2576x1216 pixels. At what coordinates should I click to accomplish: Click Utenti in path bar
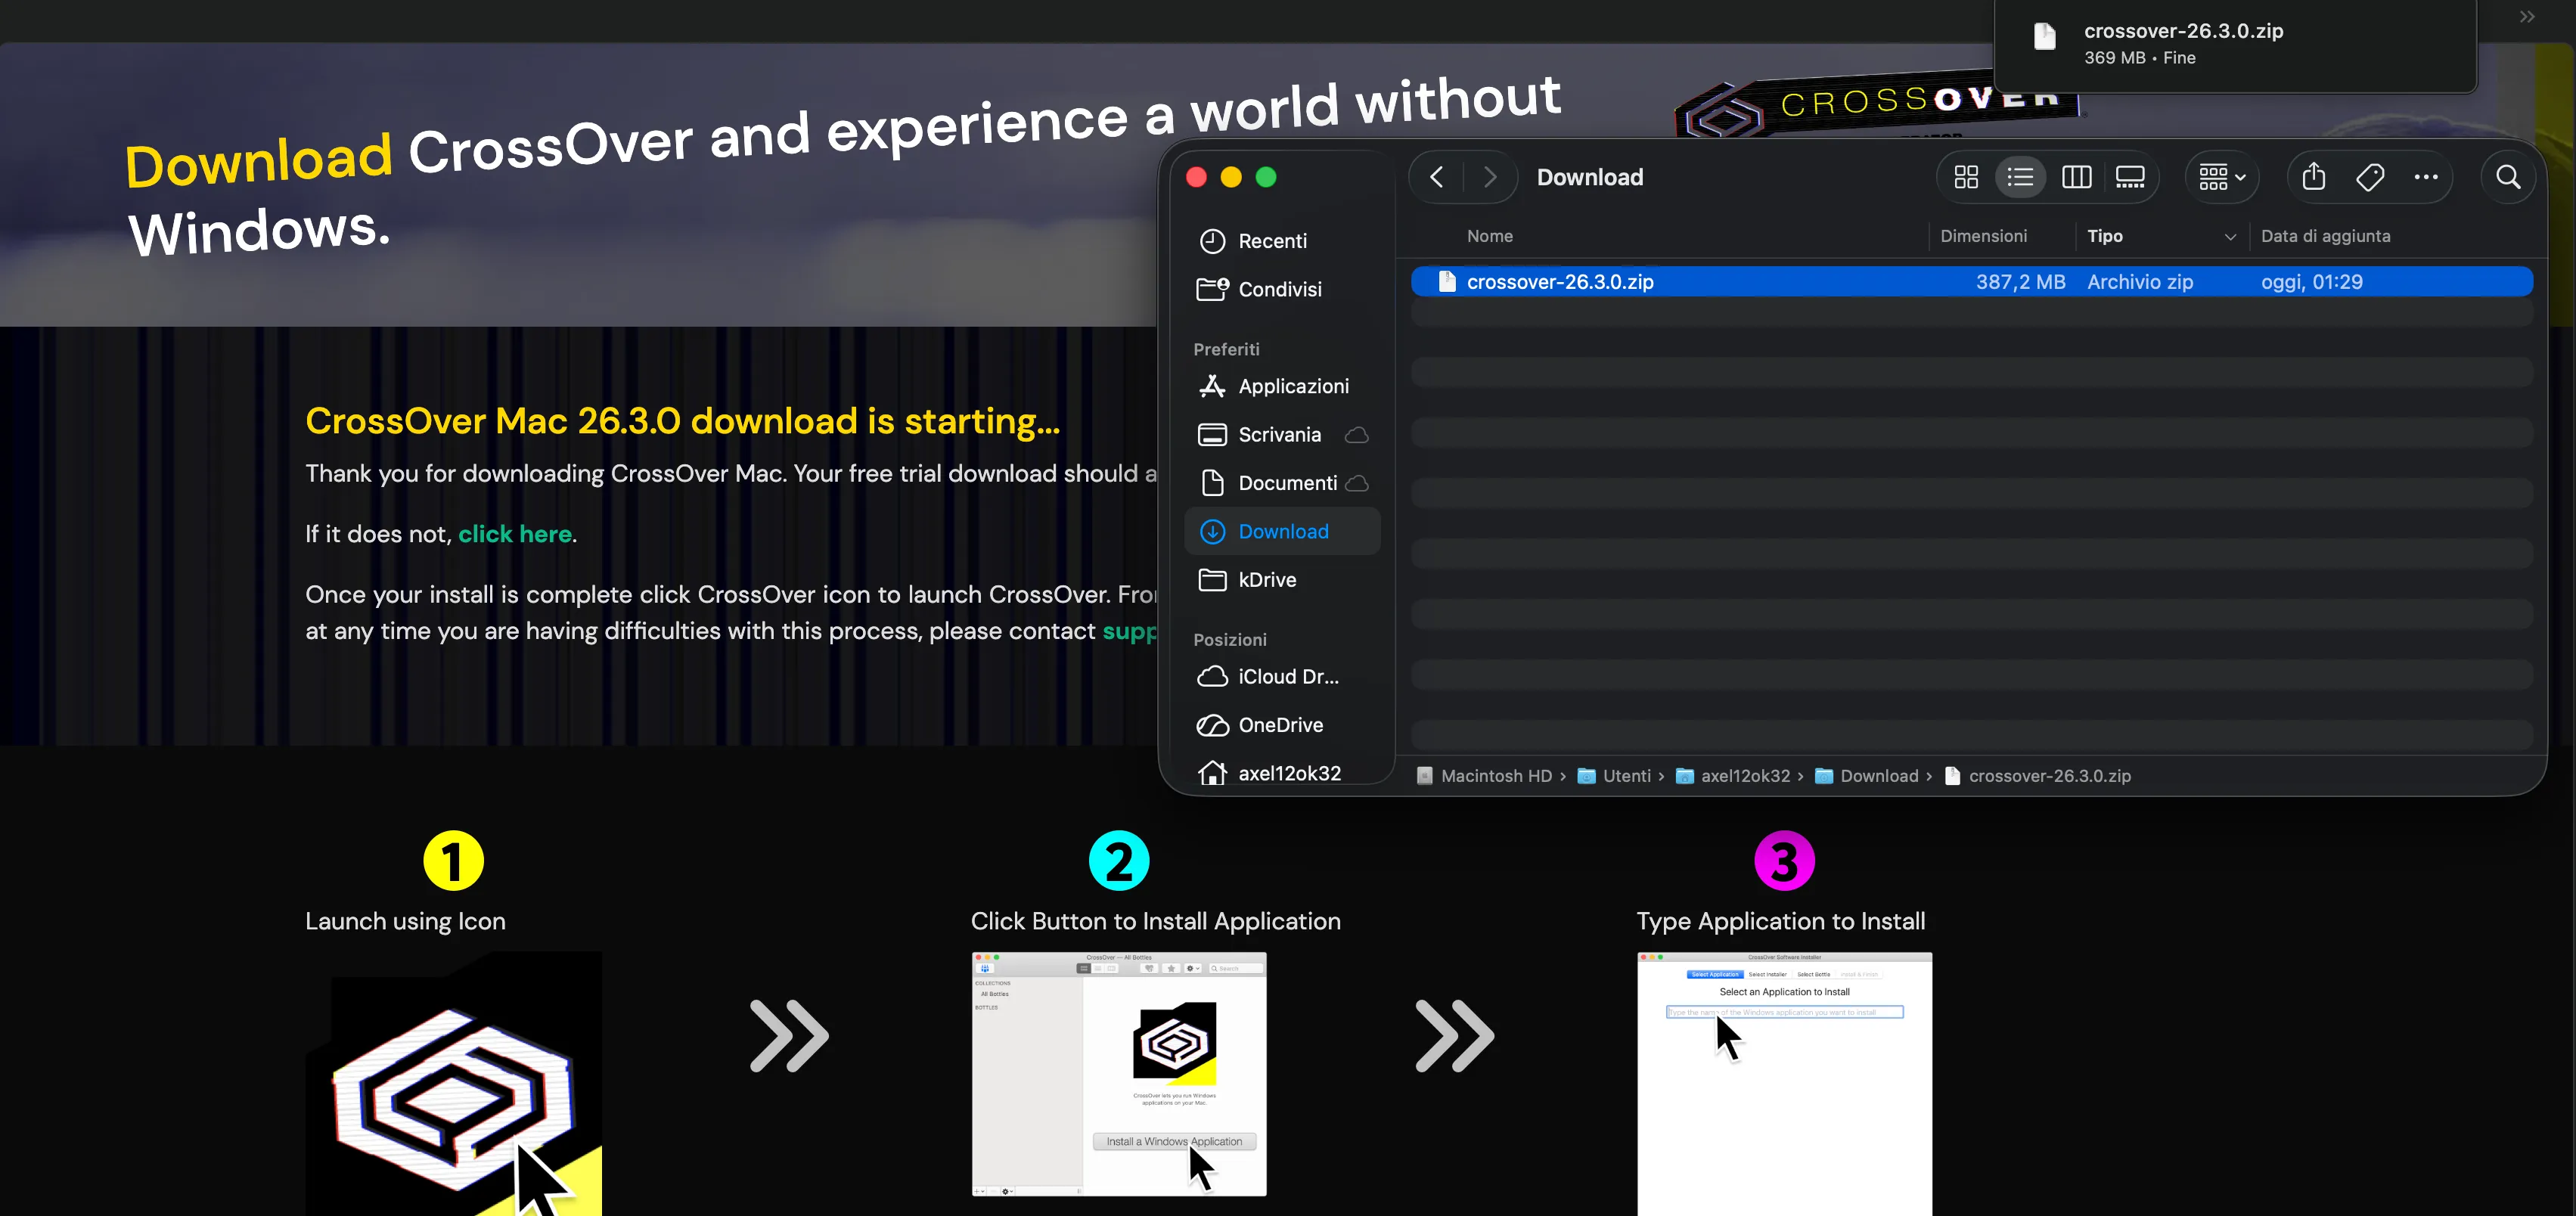tap(1615, 776)
